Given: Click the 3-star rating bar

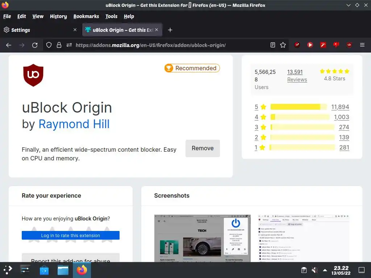Looking at the screenshot, I should click(303, 127).
